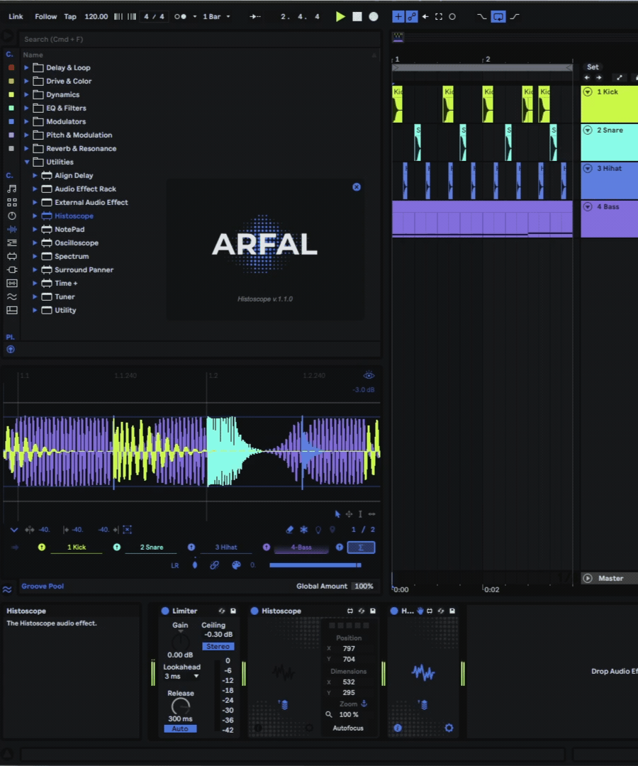Click the color palette icon in Histoscope
Image resolution: width=638 pixels, height=766 pixels.
pyautogui.click(x=236, y=565)
